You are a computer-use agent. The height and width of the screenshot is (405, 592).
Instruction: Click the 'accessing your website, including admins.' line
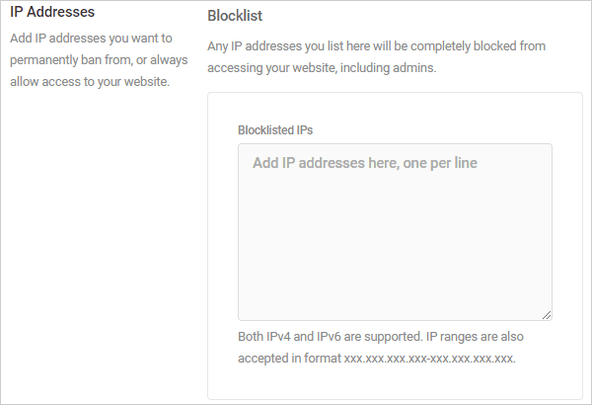pyautogui.click(x=322, y=68)
